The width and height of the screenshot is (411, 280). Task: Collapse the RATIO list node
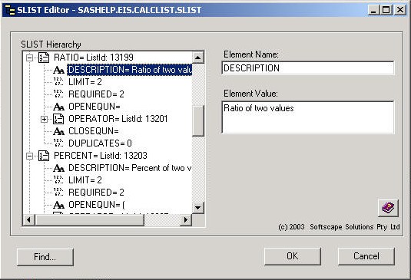click(30, 58)
